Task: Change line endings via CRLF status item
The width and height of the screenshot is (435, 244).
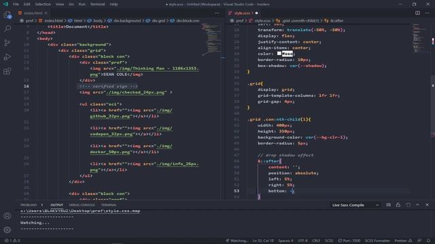Action: [x=316, y=241]
